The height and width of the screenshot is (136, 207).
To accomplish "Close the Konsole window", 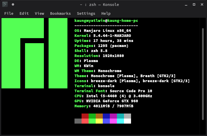I will click(202, 4).
